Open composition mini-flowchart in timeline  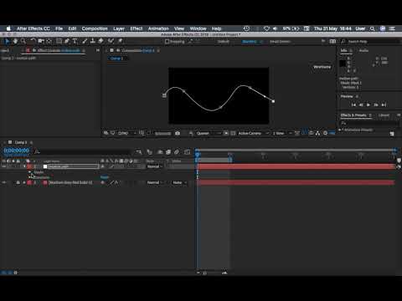tap(138, 152)
